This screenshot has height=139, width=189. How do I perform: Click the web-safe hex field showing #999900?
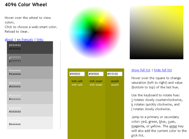[x=77, y=74]
